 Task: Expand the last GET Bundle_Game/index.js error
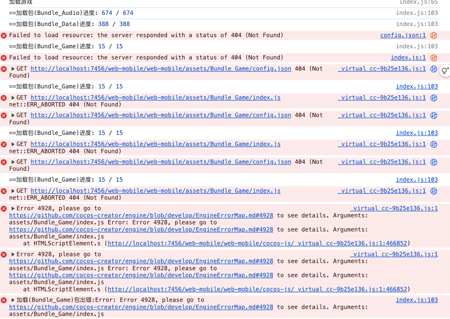(x=13, y=191)
